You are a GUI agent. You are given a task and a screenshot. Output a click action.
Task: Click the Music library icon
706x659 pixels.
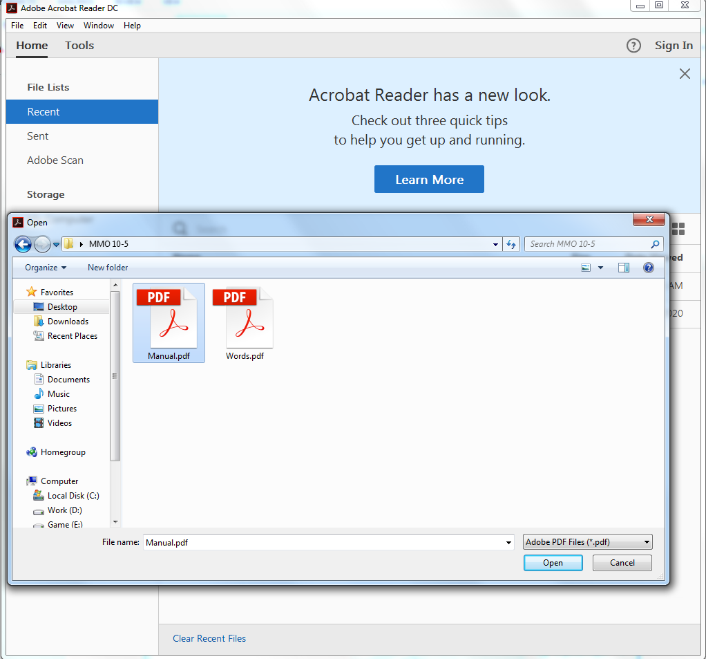tap(39, 393)
